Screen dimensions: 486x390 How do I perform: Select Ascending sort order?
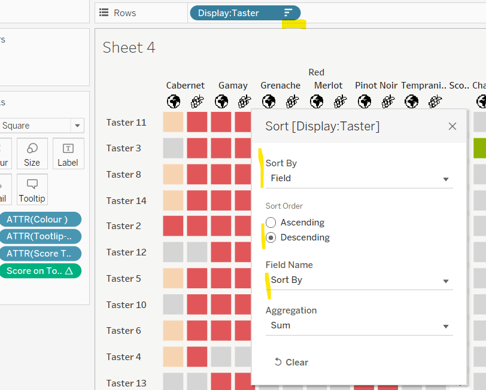271,223
